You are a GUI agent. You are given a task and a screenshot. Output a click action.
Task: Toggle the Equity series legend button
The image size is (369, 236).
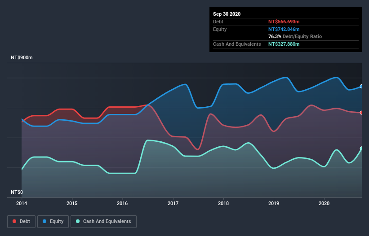coord(53,222)
